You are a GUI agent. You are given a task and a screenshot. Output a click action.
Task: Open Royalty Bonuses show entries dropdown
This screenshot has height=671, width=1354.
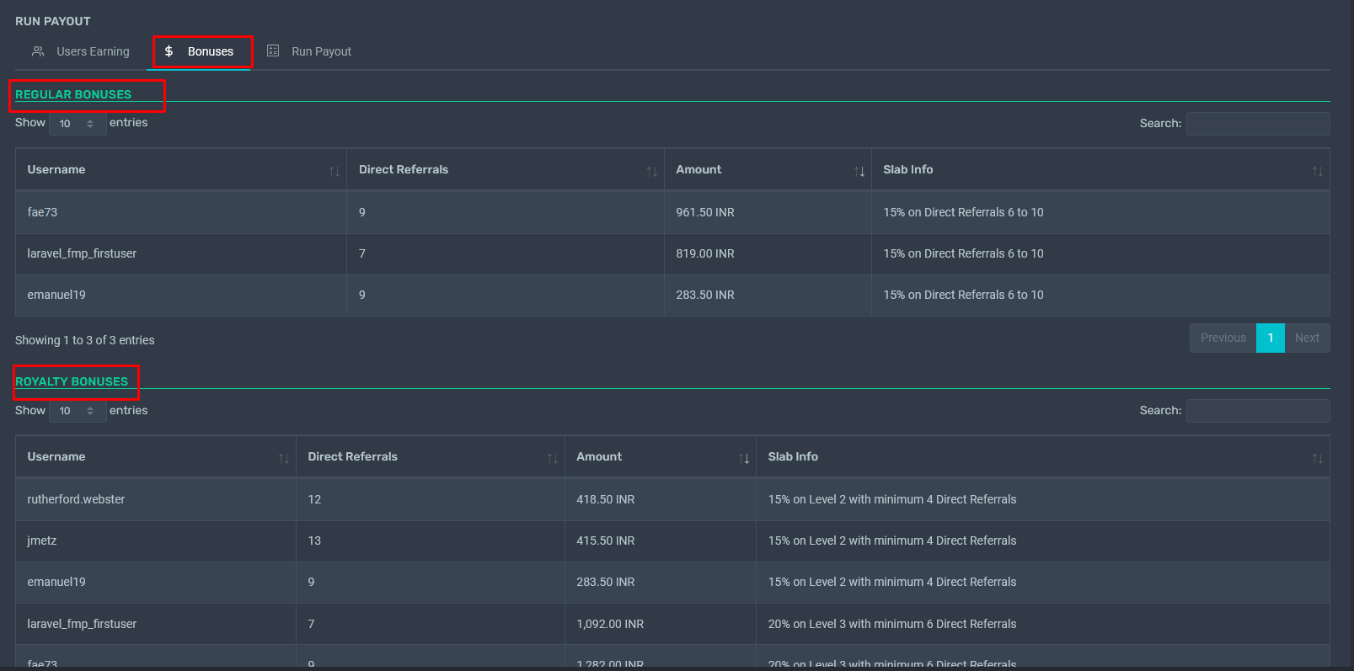tap(77, 411)
